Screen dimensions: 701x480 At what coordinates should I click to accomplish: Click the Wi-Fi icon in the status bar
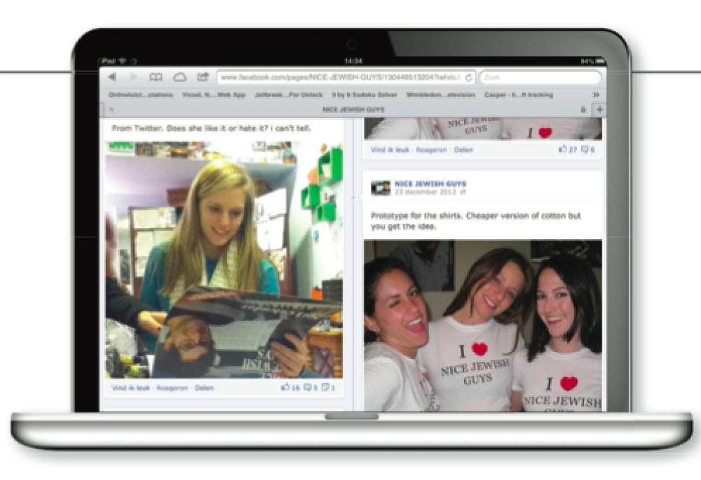tap(123, 61)
